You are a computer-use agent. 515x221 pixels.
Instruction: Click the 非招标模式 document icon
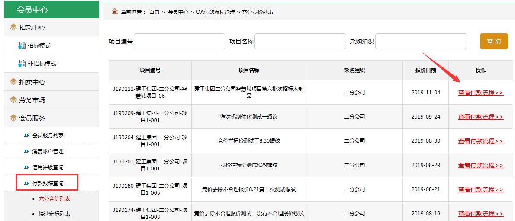click(x=22, y=64)
